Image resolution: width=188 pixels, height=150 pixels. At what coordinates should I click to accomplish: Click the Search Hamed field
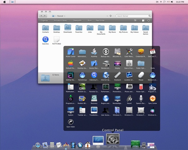click(x=133, y=16)
